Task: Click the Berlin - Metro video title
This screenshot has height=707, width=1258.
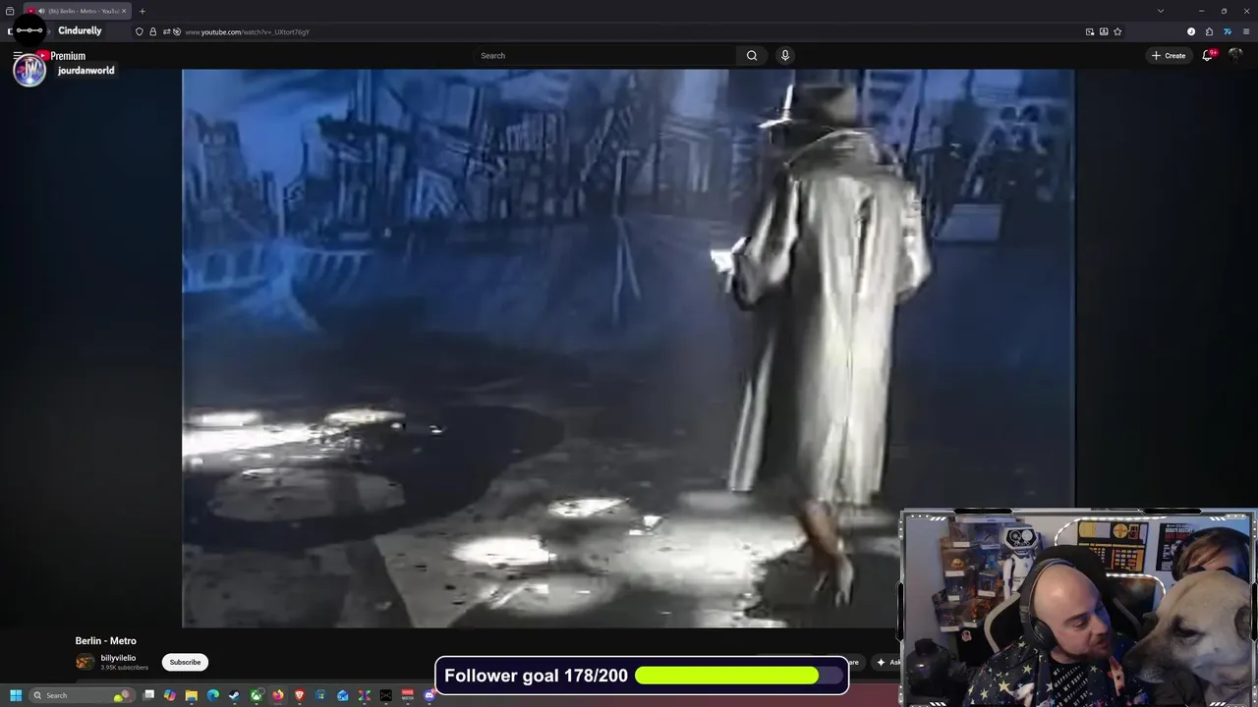Action: tap(106, 641)
